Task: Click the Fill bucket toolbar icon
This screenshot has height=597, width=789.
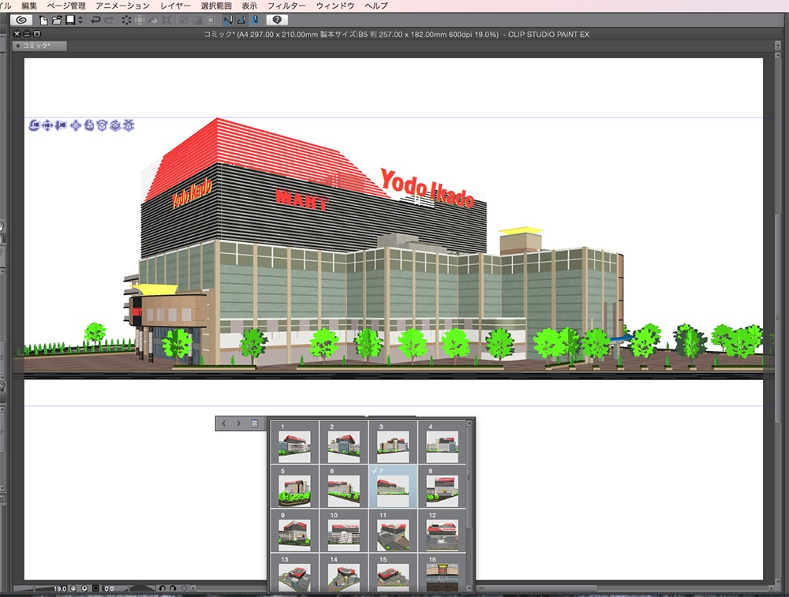Action: click(x=154, y=21)
